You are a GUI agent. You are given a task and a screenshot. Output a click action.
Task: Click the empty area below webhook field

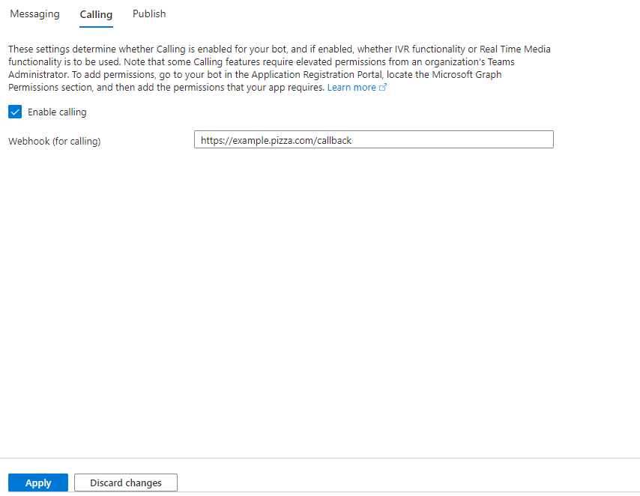click(320, 302)
